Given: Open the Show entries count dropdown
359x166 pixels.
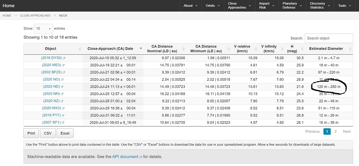Looking at the screenshot, I should coord(44,29).
